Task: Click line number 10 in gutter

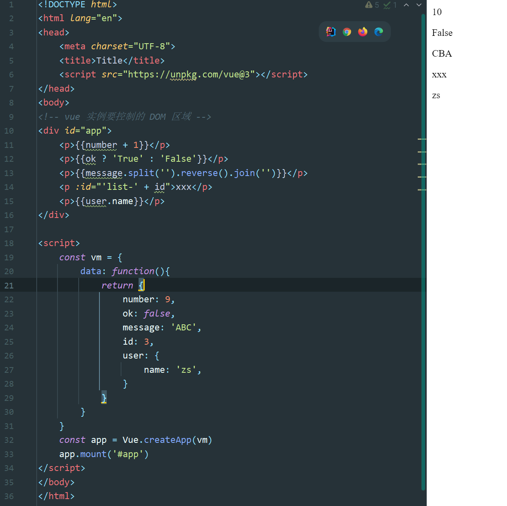Action: [x=9, y=131]
